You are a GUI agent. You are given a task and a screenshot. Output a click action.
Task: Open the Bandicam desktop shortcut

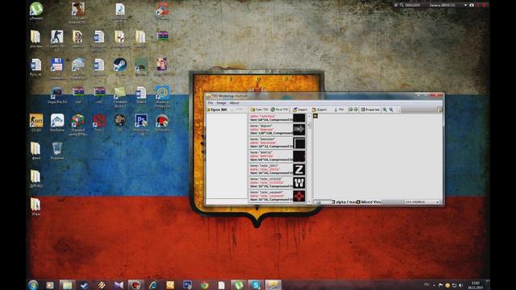click(162, 122)
